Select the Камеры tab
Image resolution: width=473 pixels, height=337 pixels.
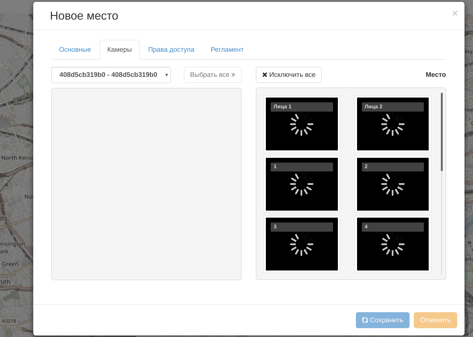point(120,50)
